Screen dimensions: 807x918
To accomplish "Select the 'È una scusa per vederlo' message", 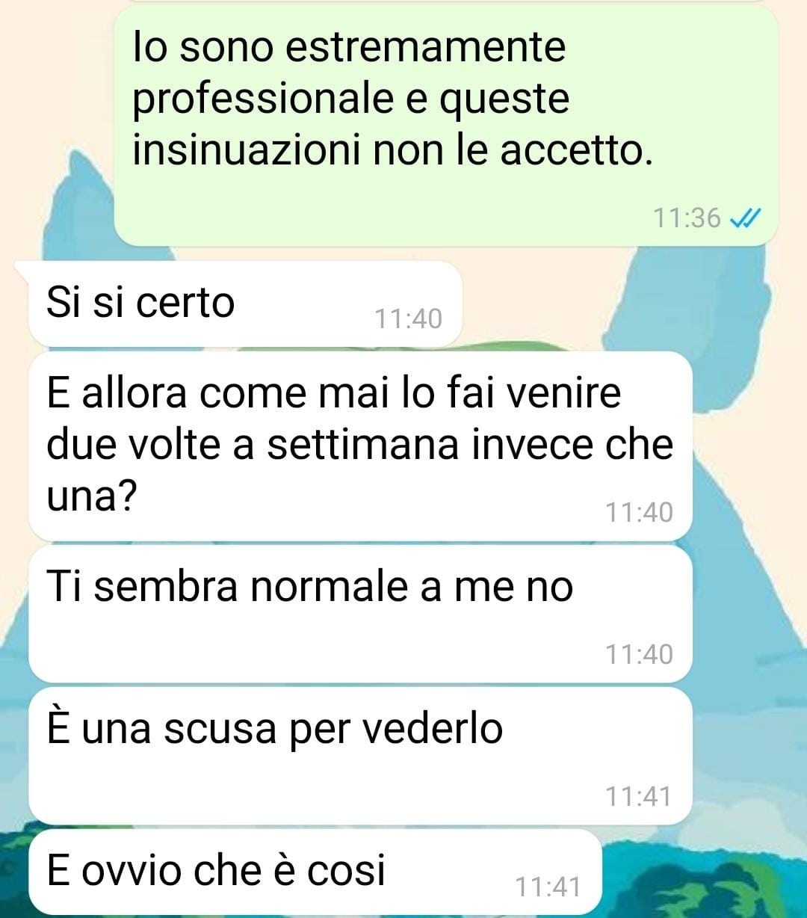I will pyautogui.click(x=360, y=756).
